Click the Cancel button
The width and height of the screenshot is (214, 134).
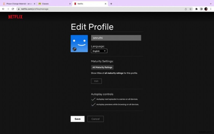(x=95, y=119)
